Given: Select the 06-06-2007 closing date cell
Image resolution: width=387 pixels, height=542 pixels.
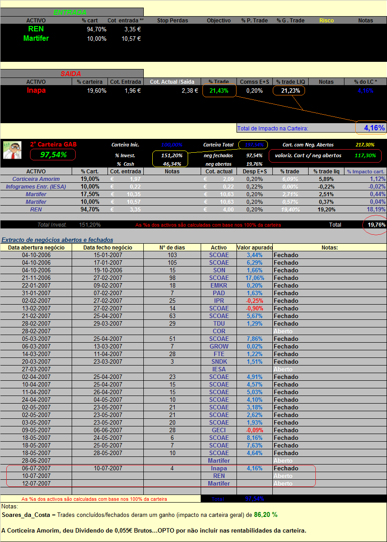Looking at the screenshot, I should click(x=107, y=430).
